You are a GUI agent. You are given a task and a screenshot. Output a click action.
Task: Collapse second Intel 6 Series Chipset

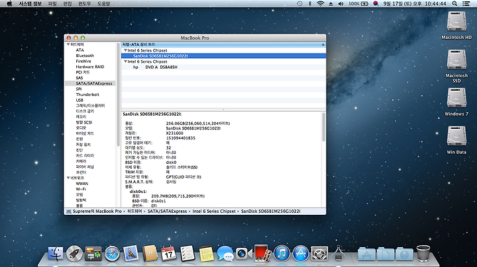(x=125, y=61)
